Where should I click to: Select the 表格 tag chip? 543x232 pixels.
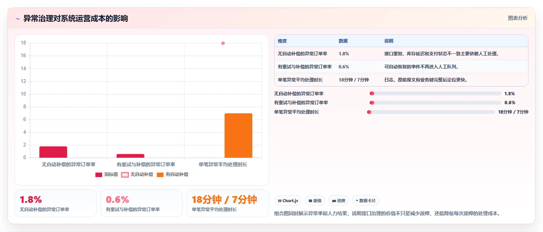315,201
